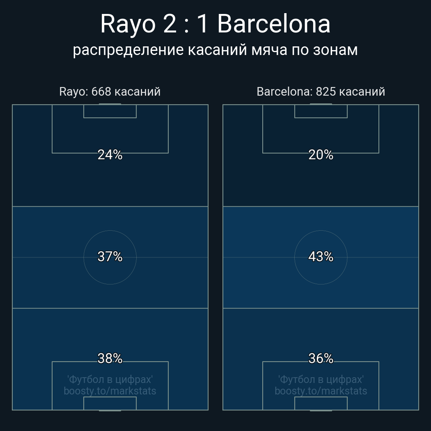Click the top-right corner of Barcelona's pitch
Image resolution: width=431 pixels, height=431 pixels.
pyautogui.click(x=417, y=105)
